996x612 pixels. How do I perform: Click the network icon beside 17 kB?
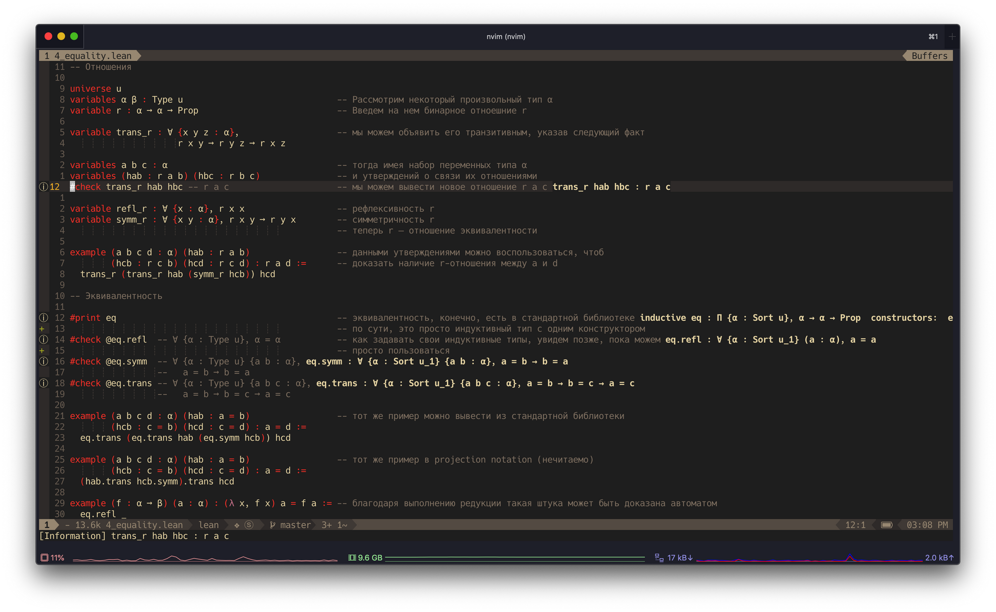coord(659,558)
